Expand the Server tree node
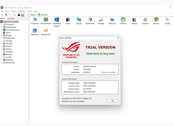174x126 pixels. pos(2,33)
